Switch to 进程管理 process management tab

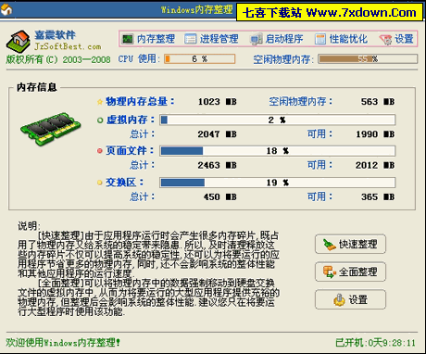211,39
